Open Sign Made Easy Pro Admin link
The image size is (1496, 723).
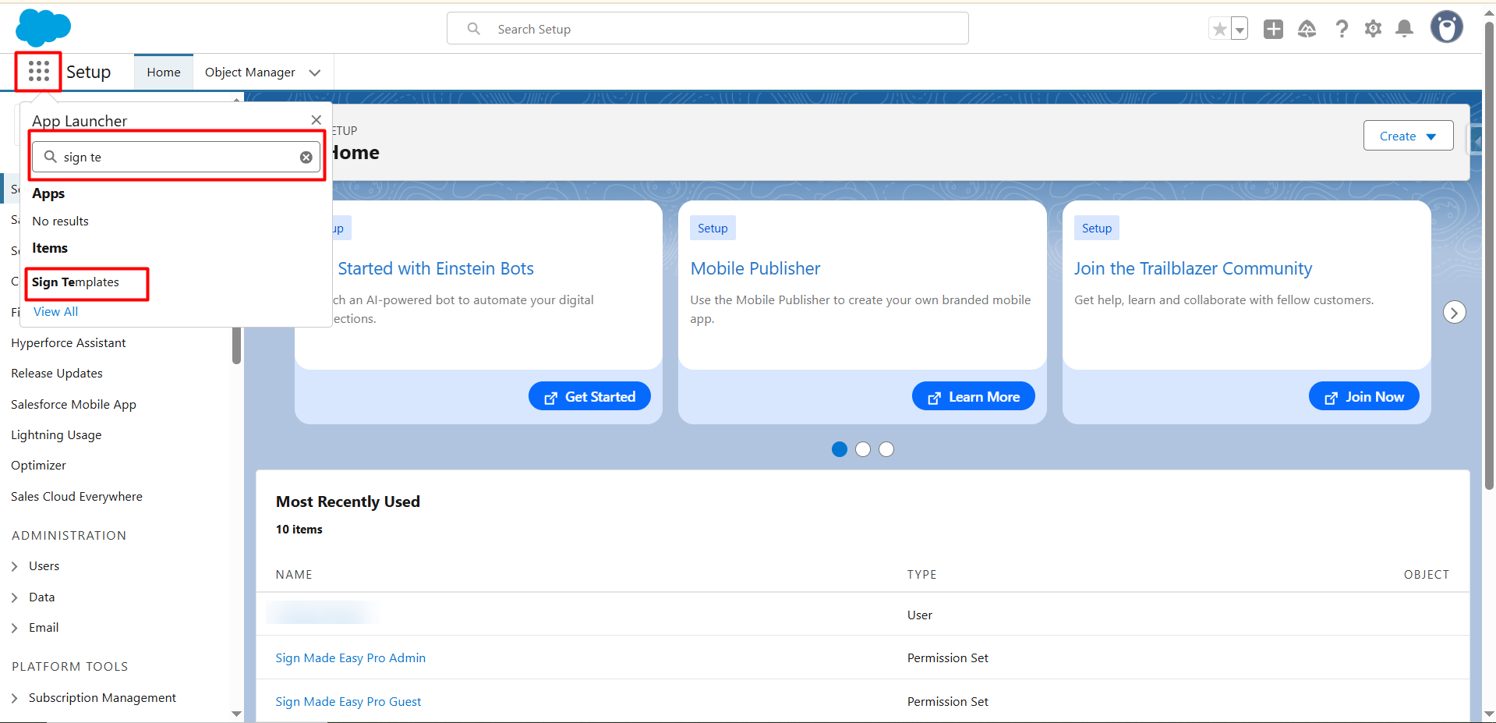(351, 658)
